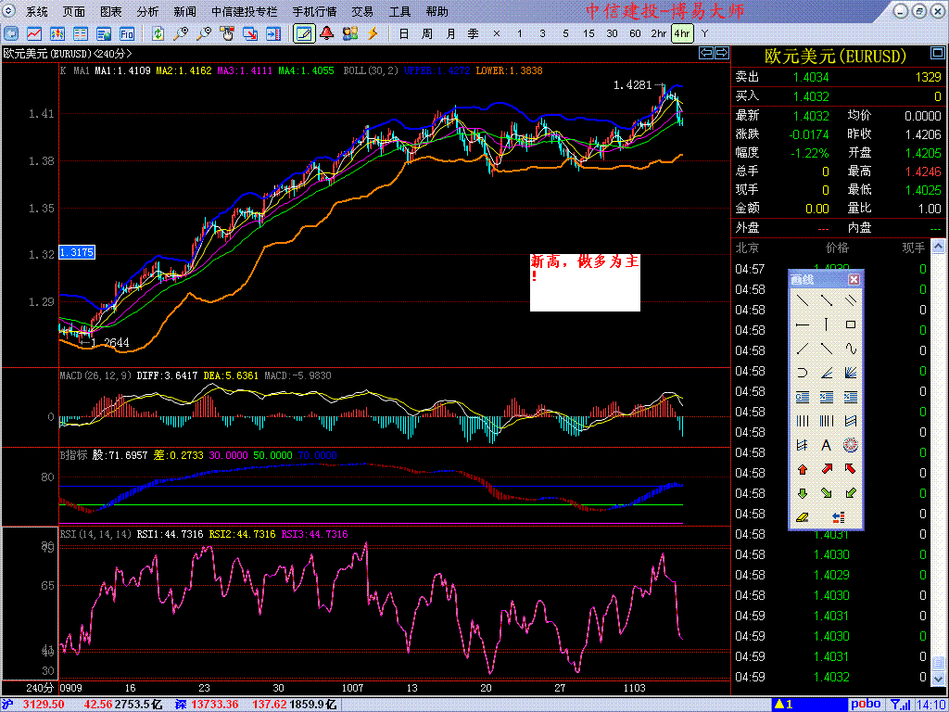Click the yellow warning 1 status indicator
949x712 pixels.
pos(784,705)
